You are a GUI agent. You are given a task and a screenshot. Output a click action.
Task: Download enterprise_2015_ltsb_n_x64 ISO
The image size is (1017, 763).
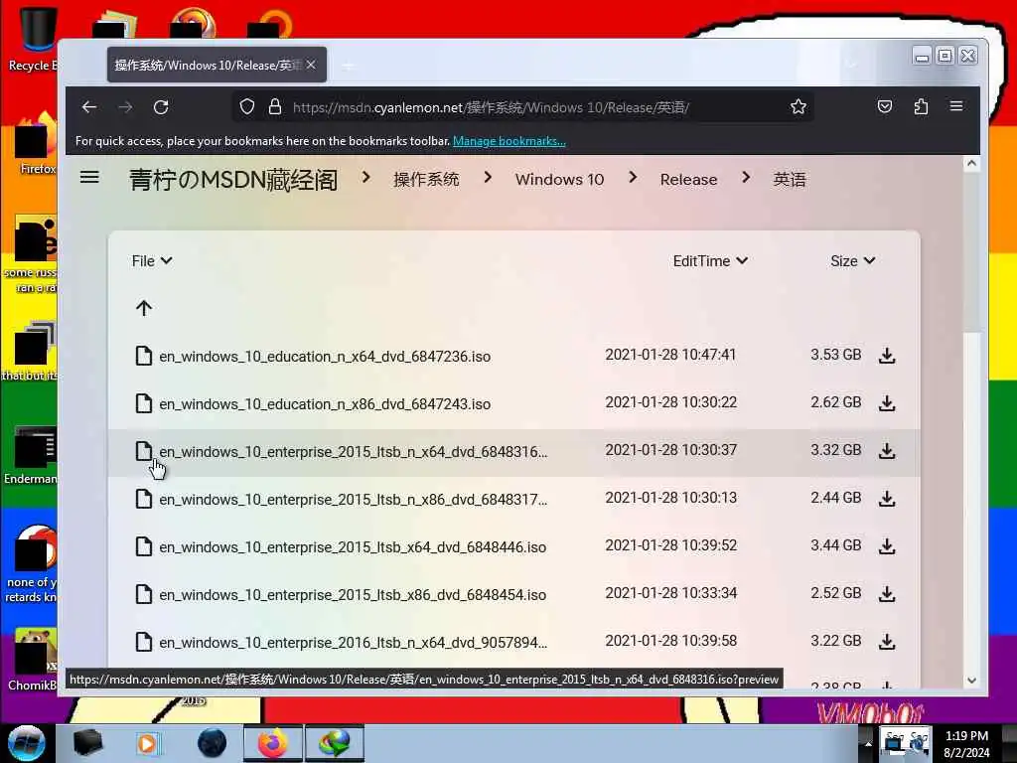click(887, 451)
